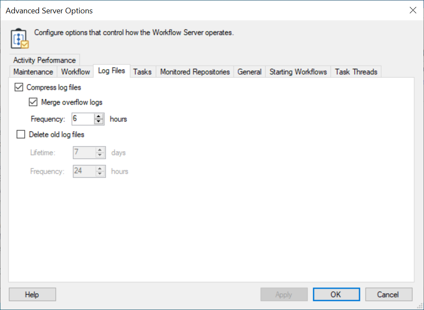424x310 pixels.
Task: Select the Log Files tab
Action: point(112,71)
